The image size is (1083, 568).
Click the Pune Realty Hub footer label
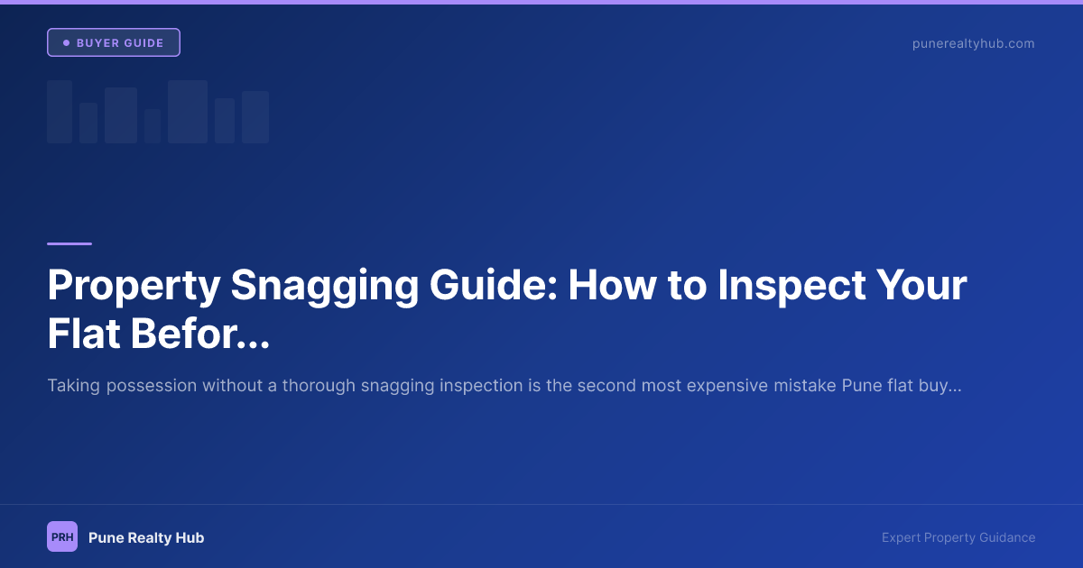tap(146, 536)
